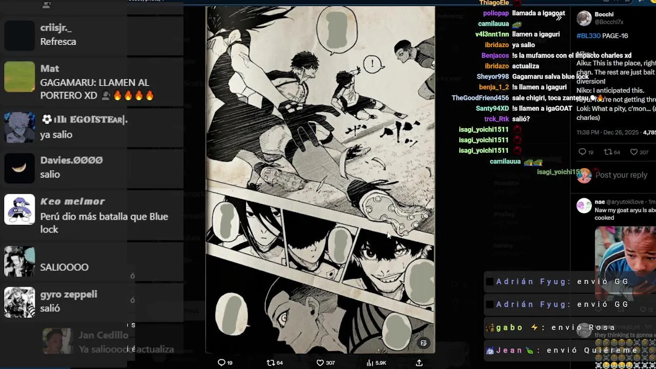Click EGOISTEAR avatar in left chat
Viewport: 656px width, 369px height.
pos(19,127)
